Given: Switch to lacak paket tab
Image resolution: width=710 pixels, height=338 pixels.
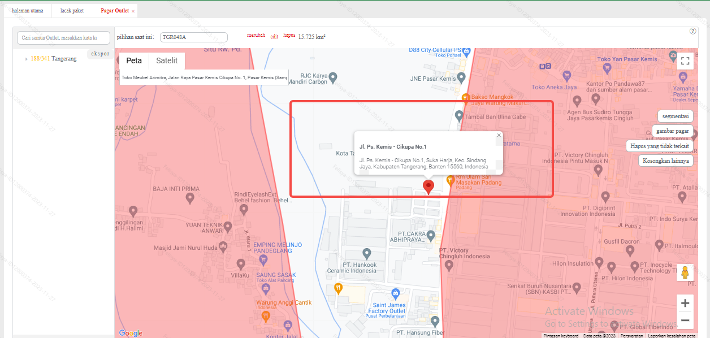Looking at the screenshot, I should 72,11.
